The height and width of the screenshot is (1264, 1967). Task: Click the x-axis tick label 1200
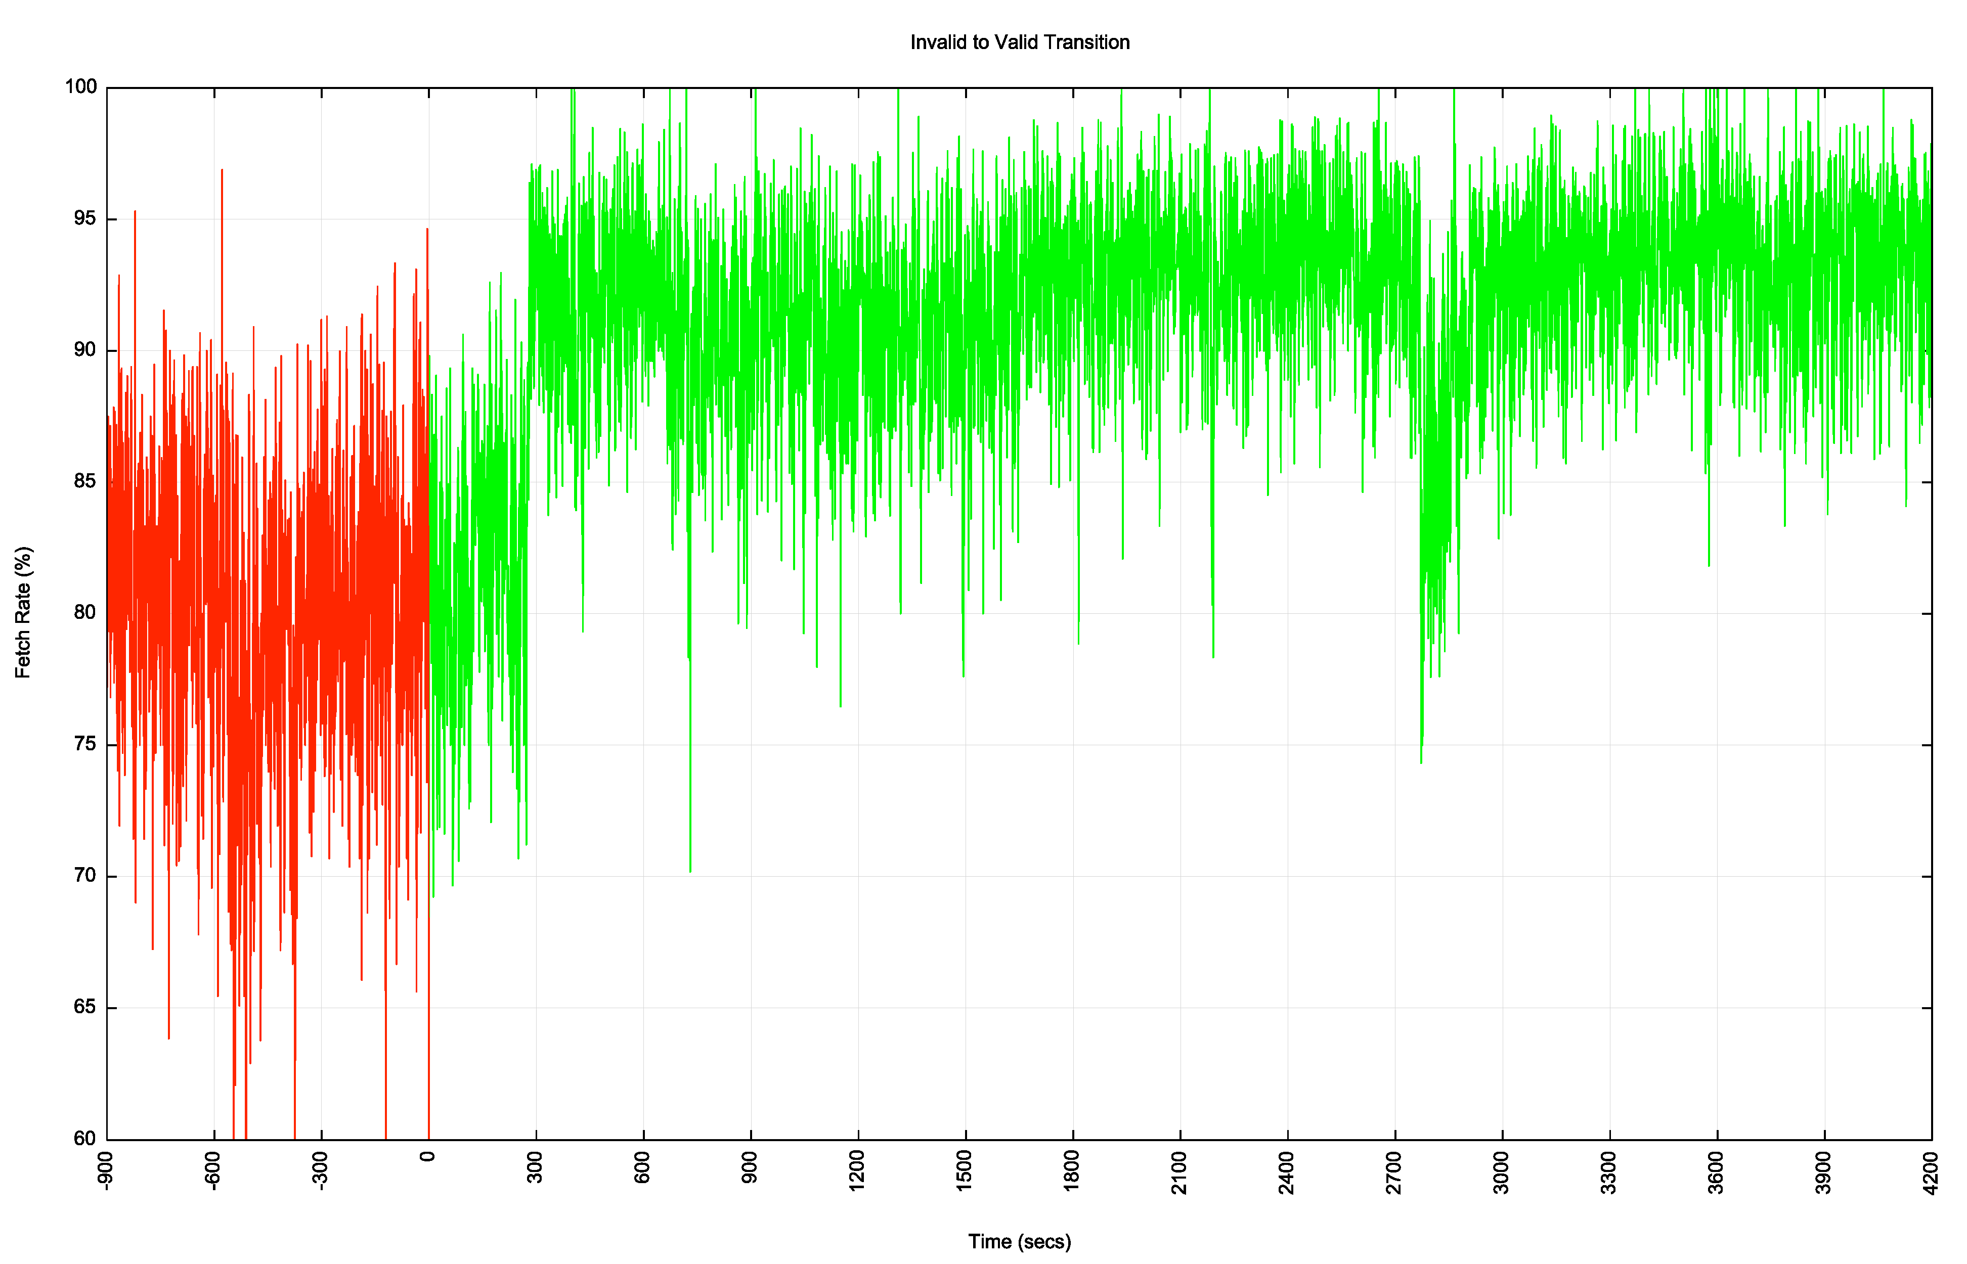point(857,1171)
